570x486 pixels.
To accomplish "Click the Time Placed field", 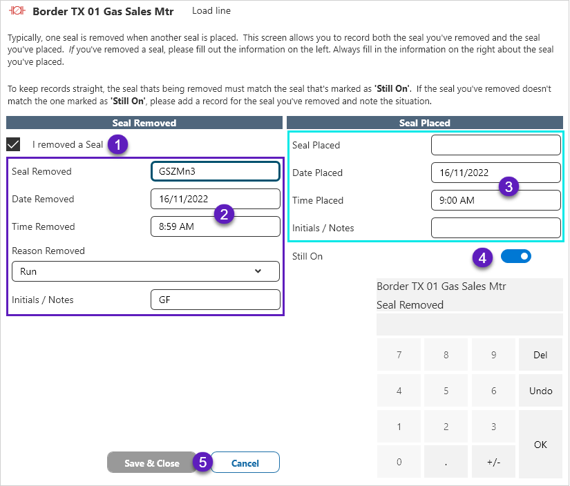I will (x=495, y=200).
